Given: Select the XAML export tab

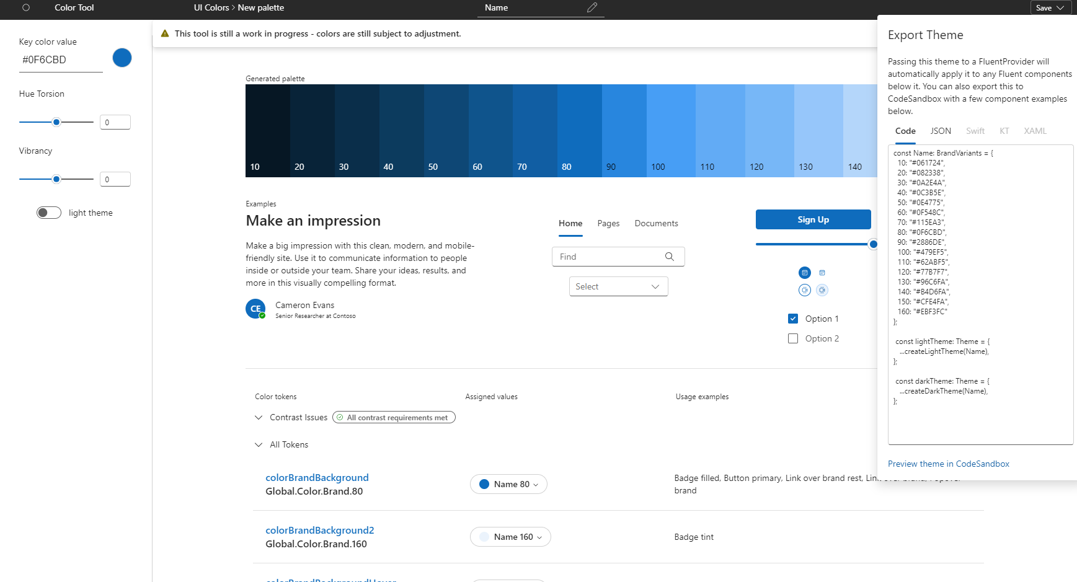Looking at the screenshot, I should [x=1035, y=131].
